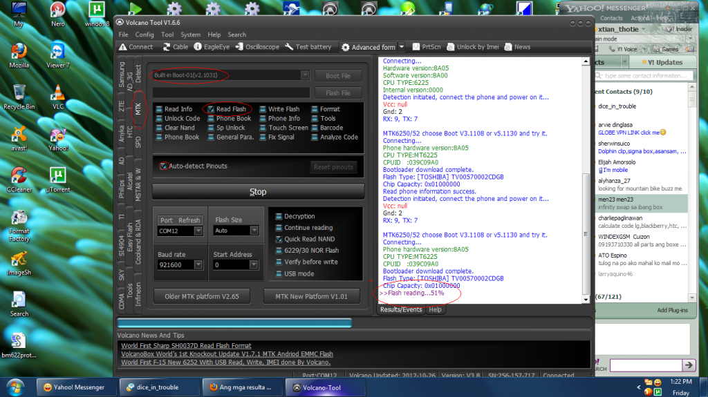Select the avast! desktop icon
Viewport: 708px width, 397px height.
pos(19,139)
